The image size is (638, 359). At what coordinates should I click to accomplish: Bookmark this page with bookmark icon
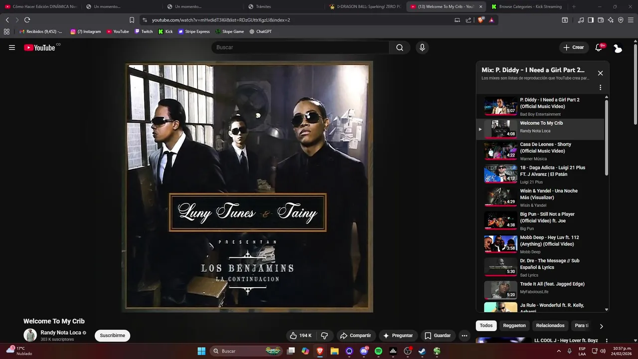pos(132,20)
